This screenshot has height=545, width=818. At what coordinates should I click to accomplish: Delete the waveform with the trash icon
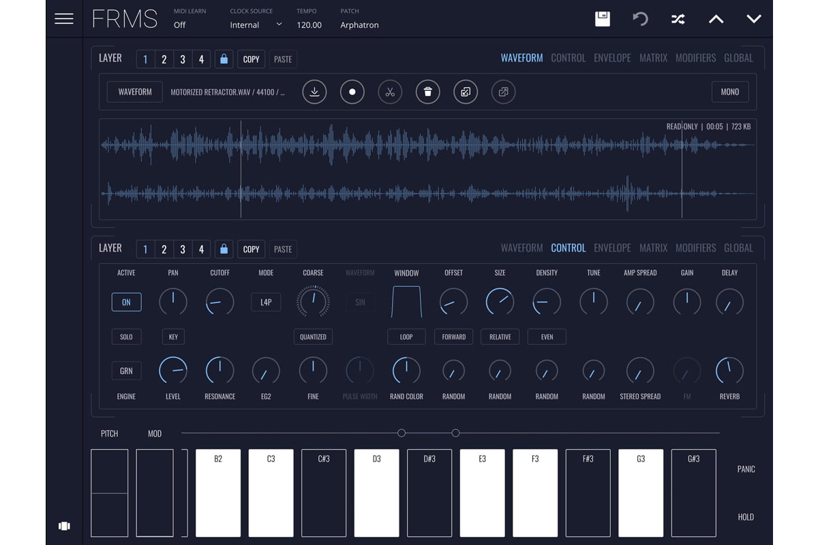[x=427, y=92]
